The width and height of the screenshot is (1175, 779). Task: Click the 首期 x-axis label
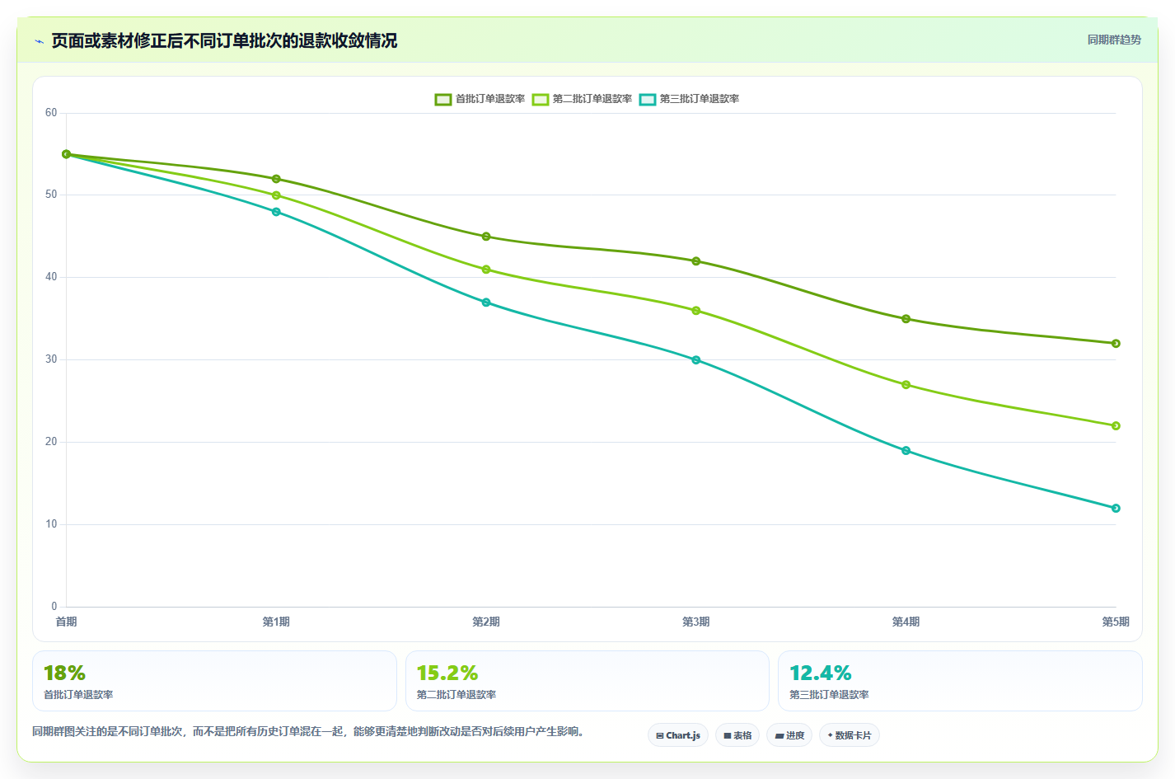67,622
